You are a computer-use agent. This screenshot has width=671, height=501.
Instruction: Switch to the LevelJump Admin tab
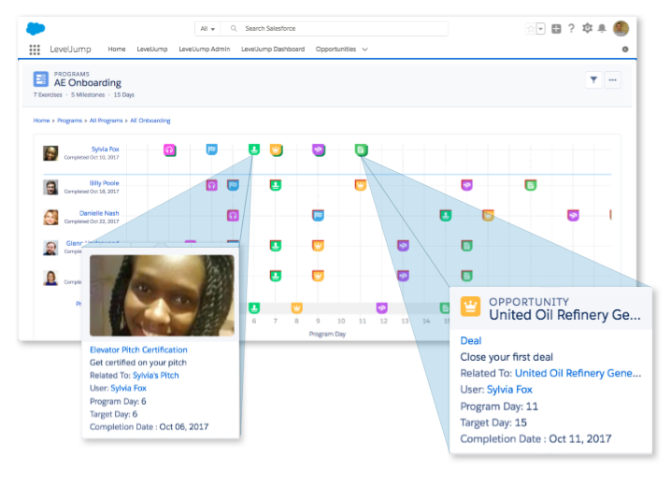point(204,50)
